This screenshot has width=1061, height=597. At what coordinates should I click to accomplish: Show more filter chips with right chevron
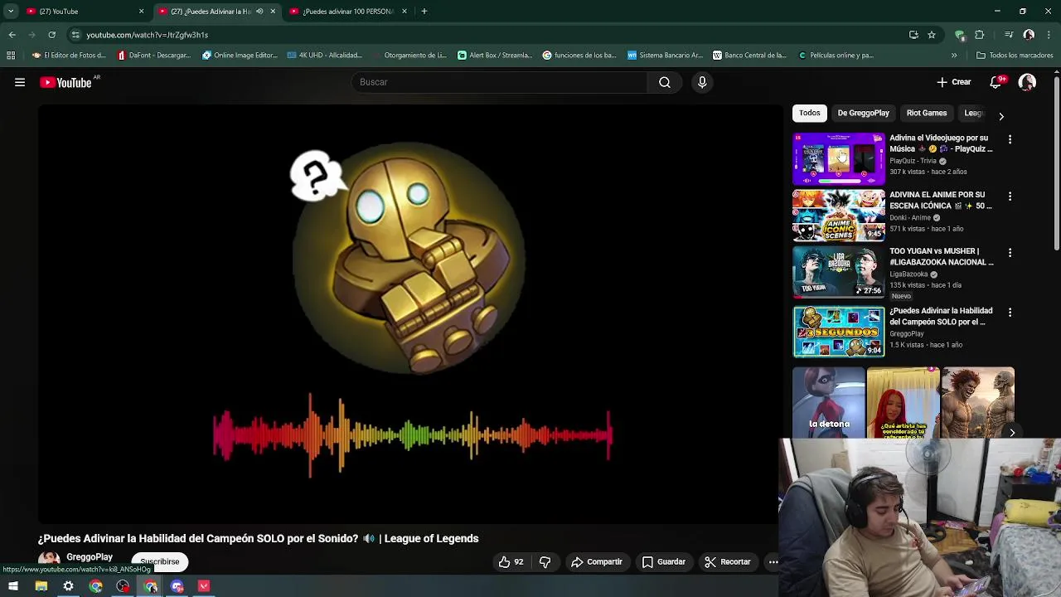coord(1000,116)
